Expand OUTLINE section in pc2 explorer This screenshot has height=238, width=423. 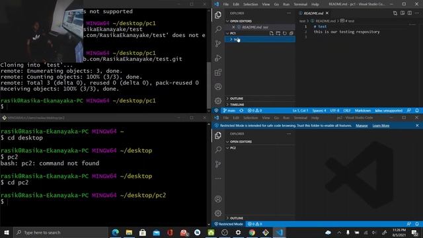(260, 218)
